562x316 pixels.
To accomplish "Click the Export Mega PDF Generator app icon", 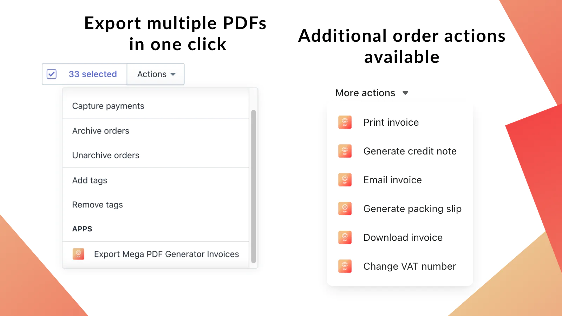I will (x=78, y=254).
